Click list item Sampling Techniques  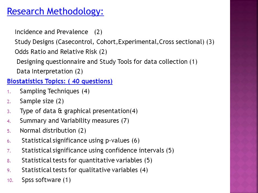click(x=55, y=91)
